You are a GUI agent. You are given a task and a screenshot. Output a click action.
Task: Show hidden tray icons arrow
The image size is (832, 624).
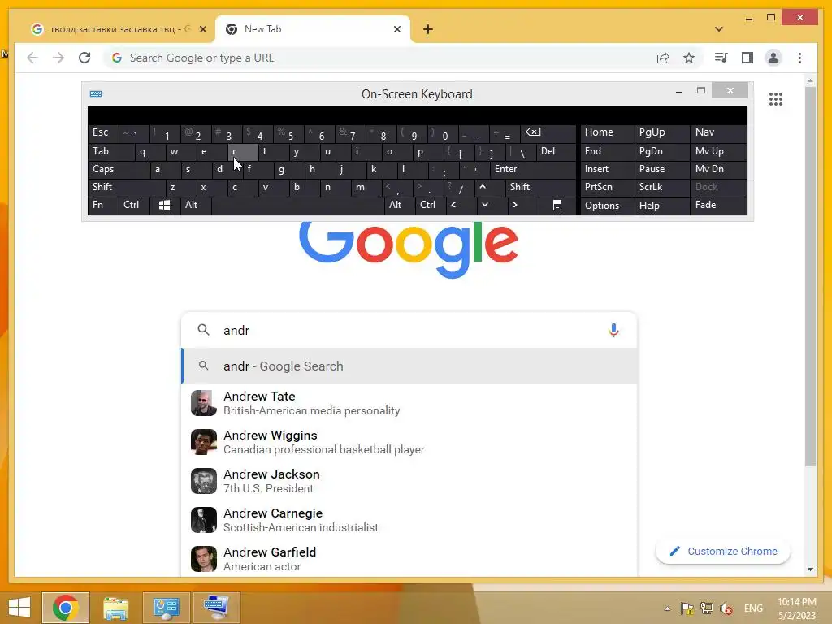(667, 609)
